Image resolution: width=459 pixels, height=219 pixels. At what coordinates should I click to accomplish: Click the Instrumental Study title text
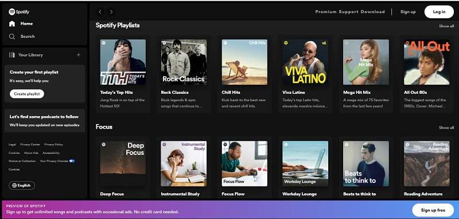[180, 194]
